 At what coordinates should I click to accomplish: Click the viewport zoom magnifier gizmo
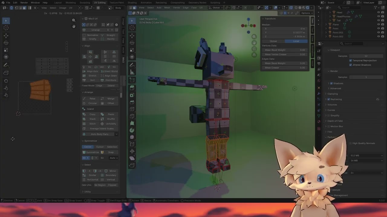[x=254, y=37]
